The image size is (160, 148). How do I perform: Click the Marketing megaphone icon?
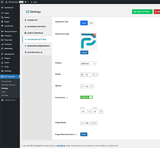pos(2,48)
